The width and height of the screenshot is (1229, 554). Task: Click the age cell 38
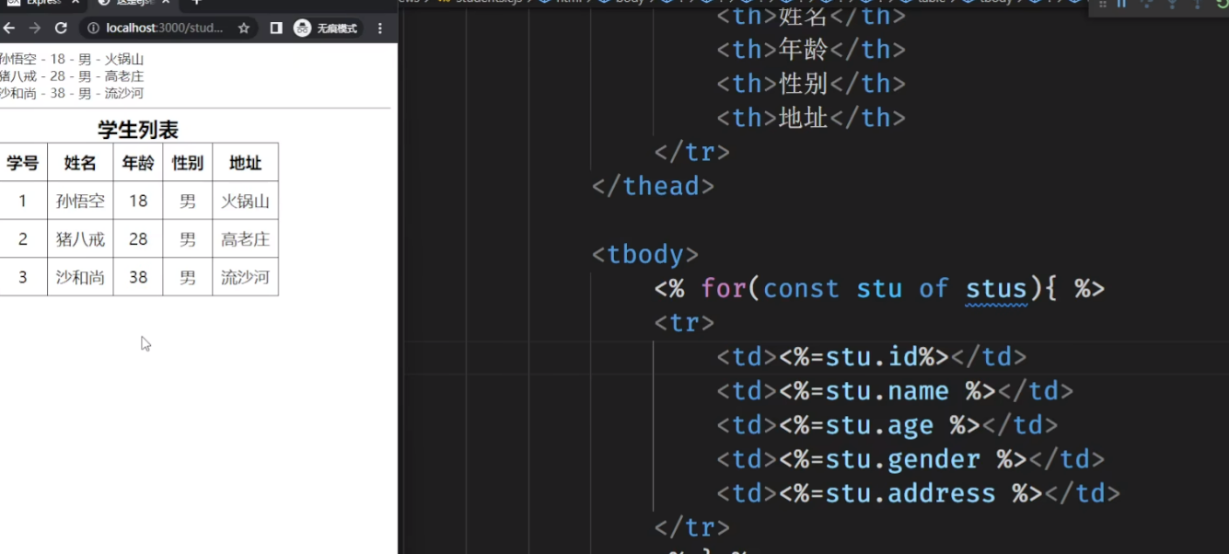138,277
